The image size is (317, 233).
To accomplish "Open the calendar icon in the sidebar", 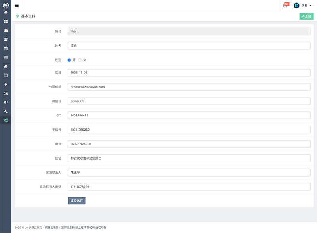I will (x=6, y=47).
